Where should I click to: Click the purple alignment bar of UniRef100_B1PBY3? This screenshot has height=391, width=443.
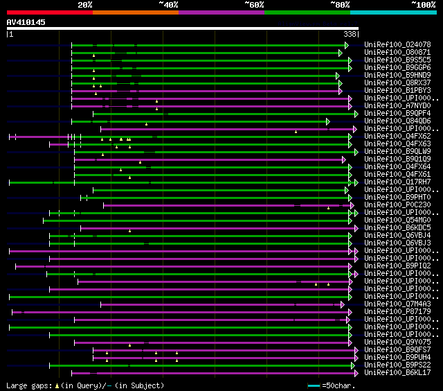tap(206, 91)
